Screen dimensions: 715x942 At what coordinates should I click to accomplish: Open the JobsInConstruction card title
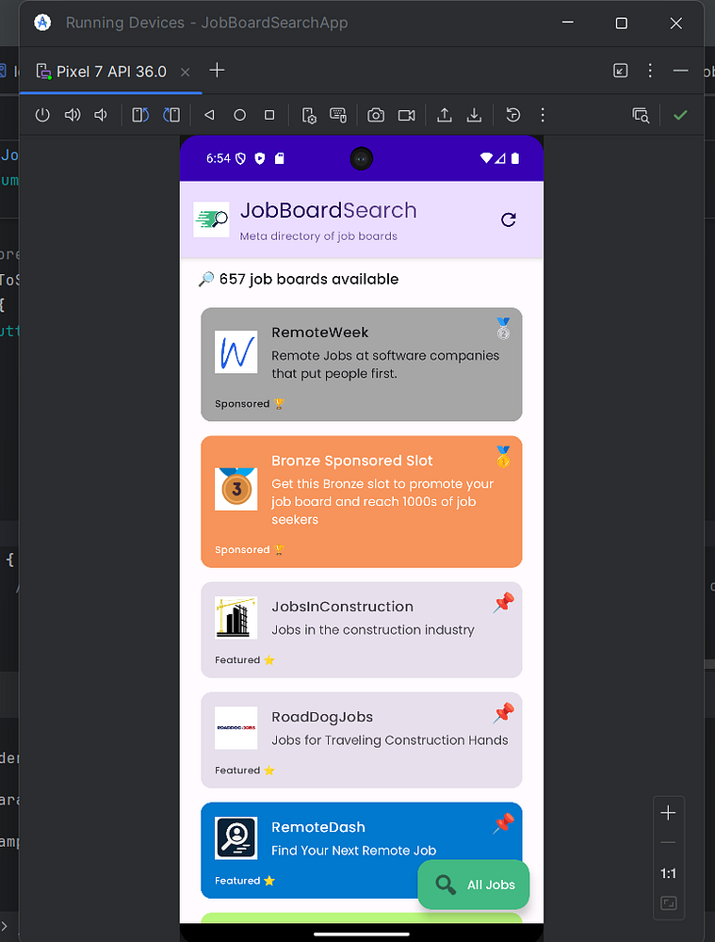342,607
